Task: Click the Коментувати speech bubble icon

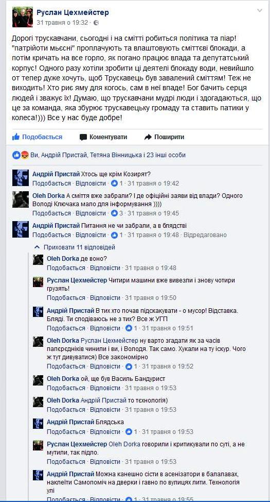Action: (x=83, y=137)
